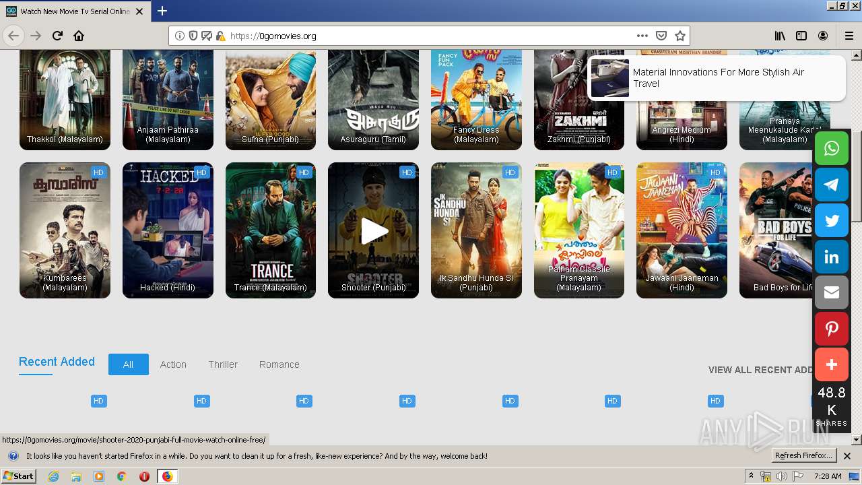The height and width of the screenshot is (485, 862).
Task: Open Anjaam Pathiraa (Malayalam) poster
Action: 168,100
